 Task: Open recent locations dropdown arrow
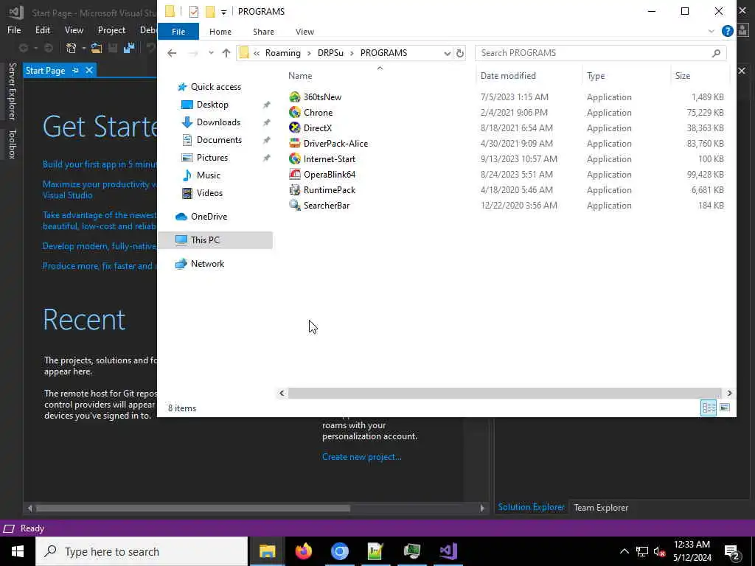211,53
